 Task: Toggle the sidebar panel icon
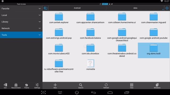(x=45, y=8)
